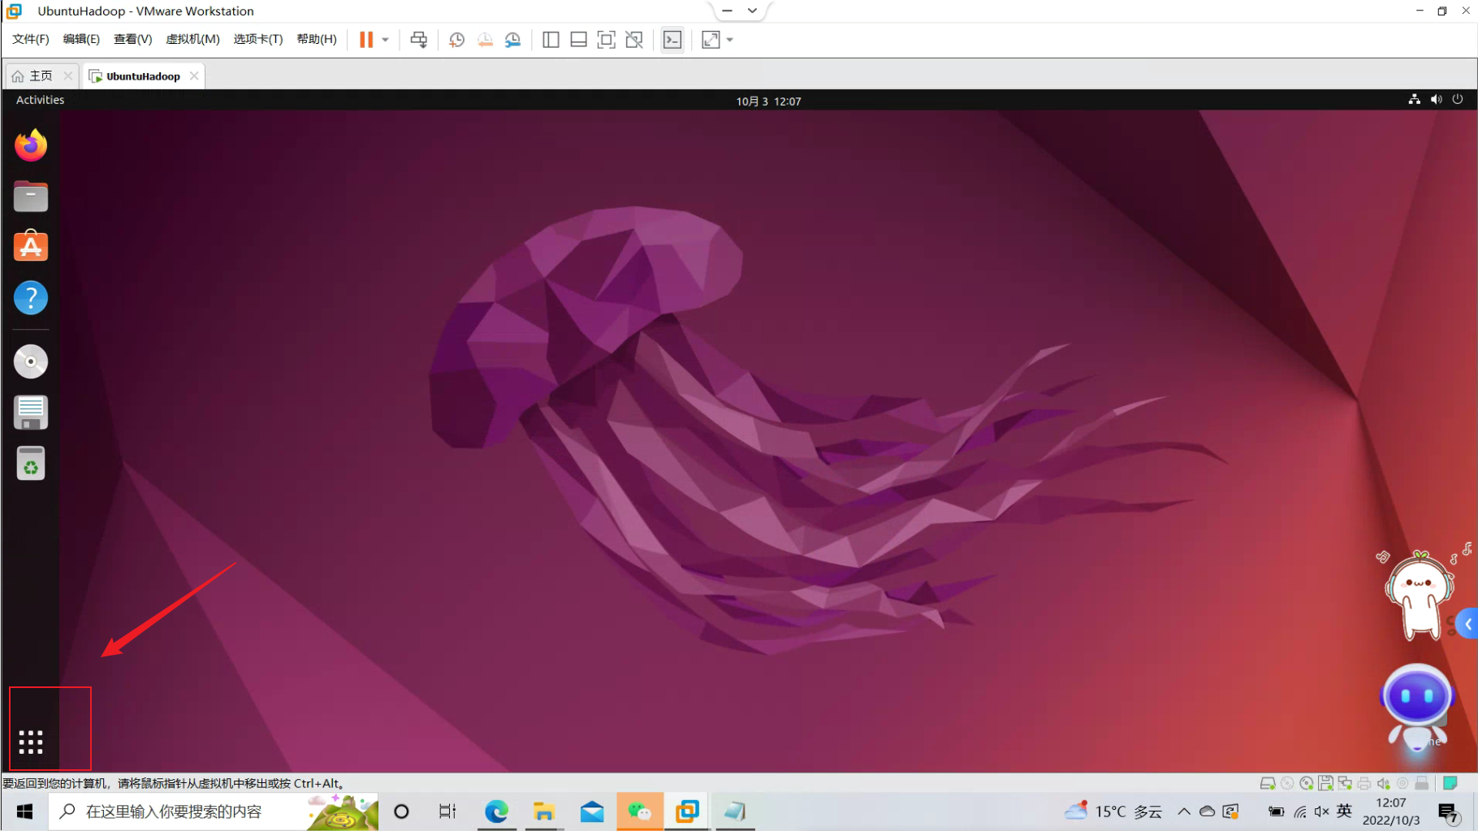
Task: Click the muted speaker tray icon
Action: [x=1322, y=812]
